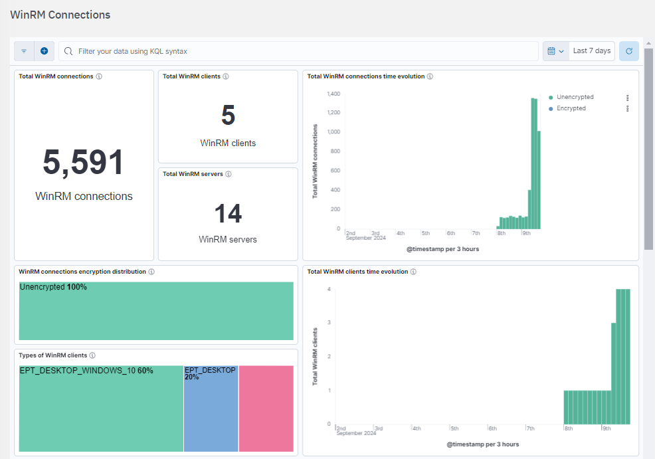
Task: Click info icon beside clients time evolution
Action: point(413,272)
